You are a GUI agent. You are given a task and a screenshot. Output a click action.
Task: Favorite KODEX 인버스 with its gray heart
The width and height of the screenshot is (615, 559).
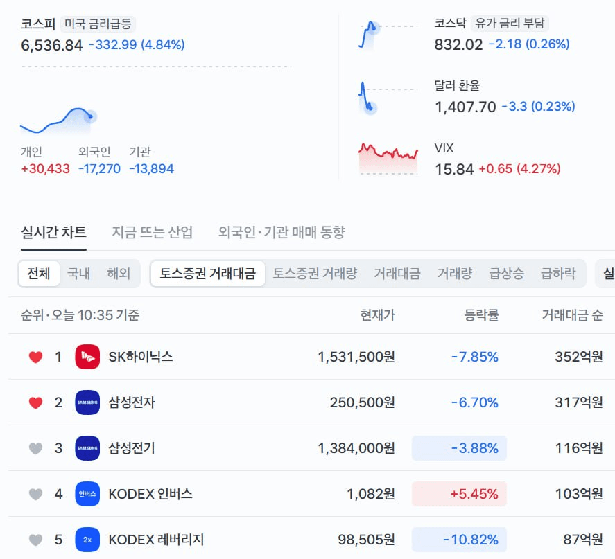(35, 494)
